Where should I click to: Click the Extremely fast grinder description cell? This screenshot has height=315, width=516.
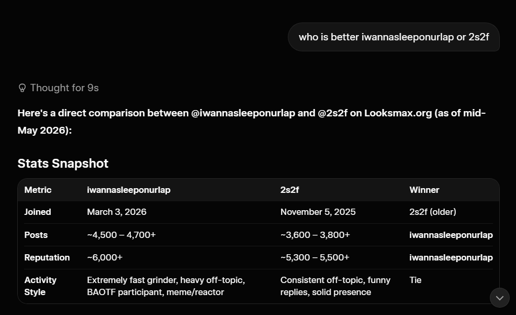[166, 286]
